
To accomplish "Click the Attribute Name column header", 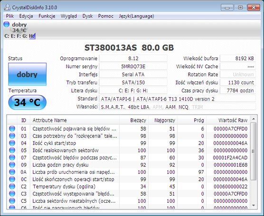I will pyautogui.click(x=75, y=120).
